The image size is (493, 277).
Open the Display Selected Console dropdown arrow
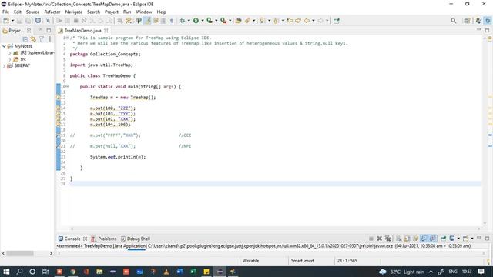(x=458, y=239)
